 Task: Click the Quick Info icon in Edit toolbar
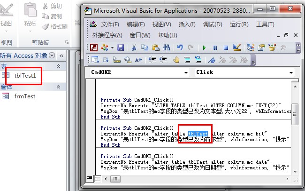[x=116, y=60]
